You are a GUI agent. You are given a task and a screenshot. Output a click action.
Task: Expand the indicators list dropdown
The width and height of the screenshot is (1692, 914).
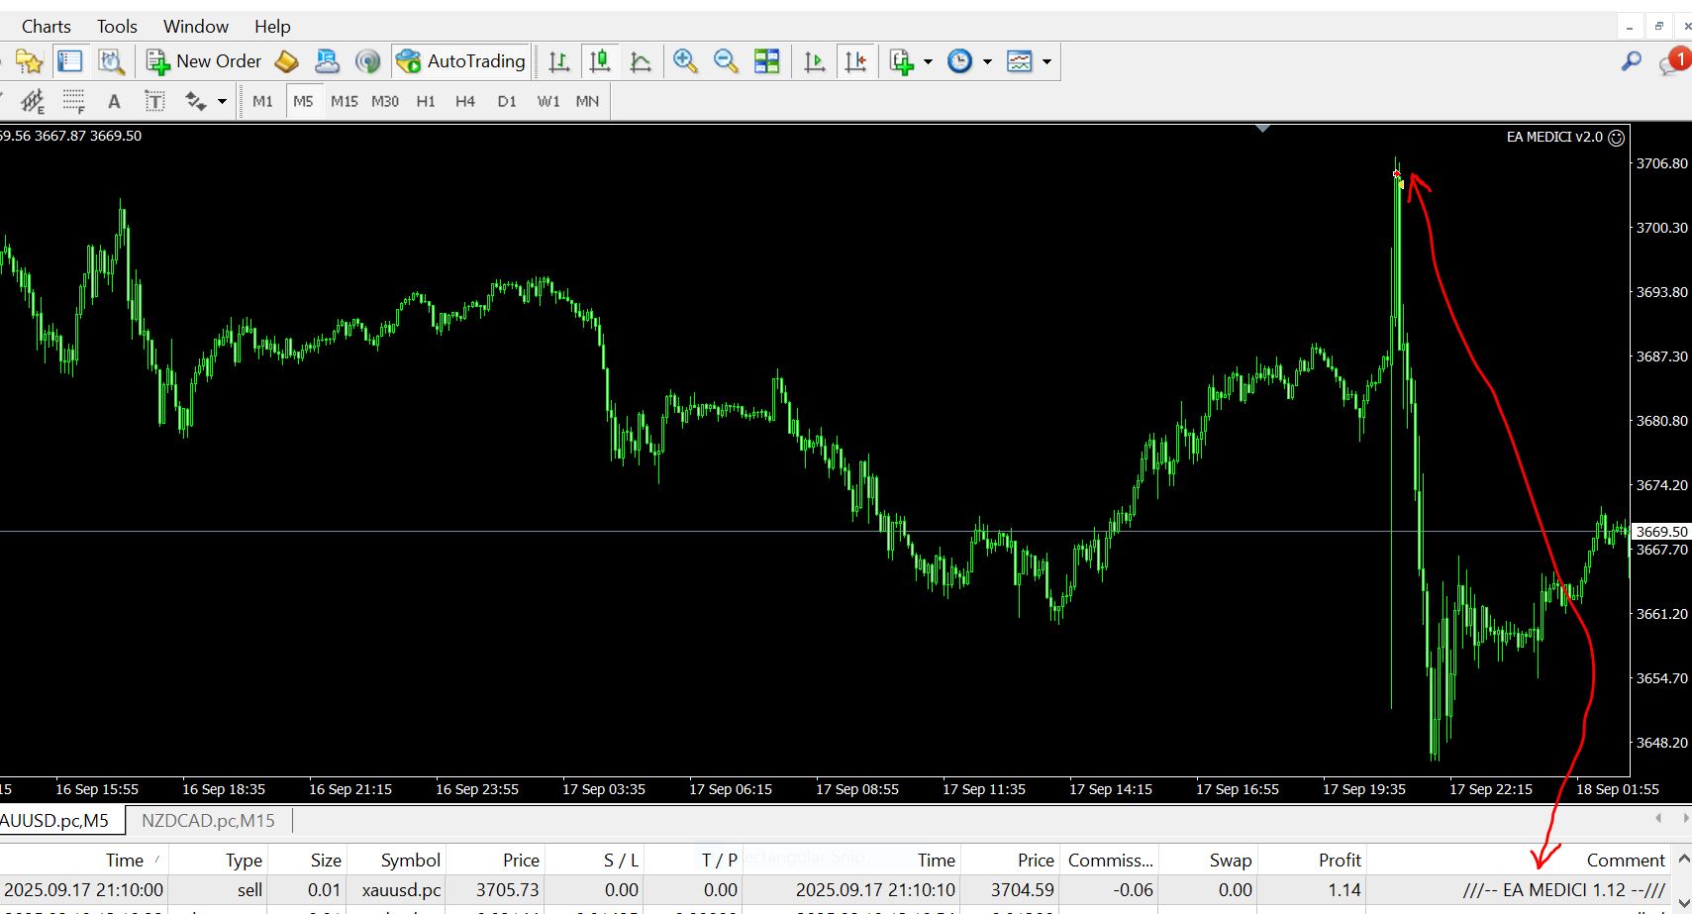(x=928, y=61)
